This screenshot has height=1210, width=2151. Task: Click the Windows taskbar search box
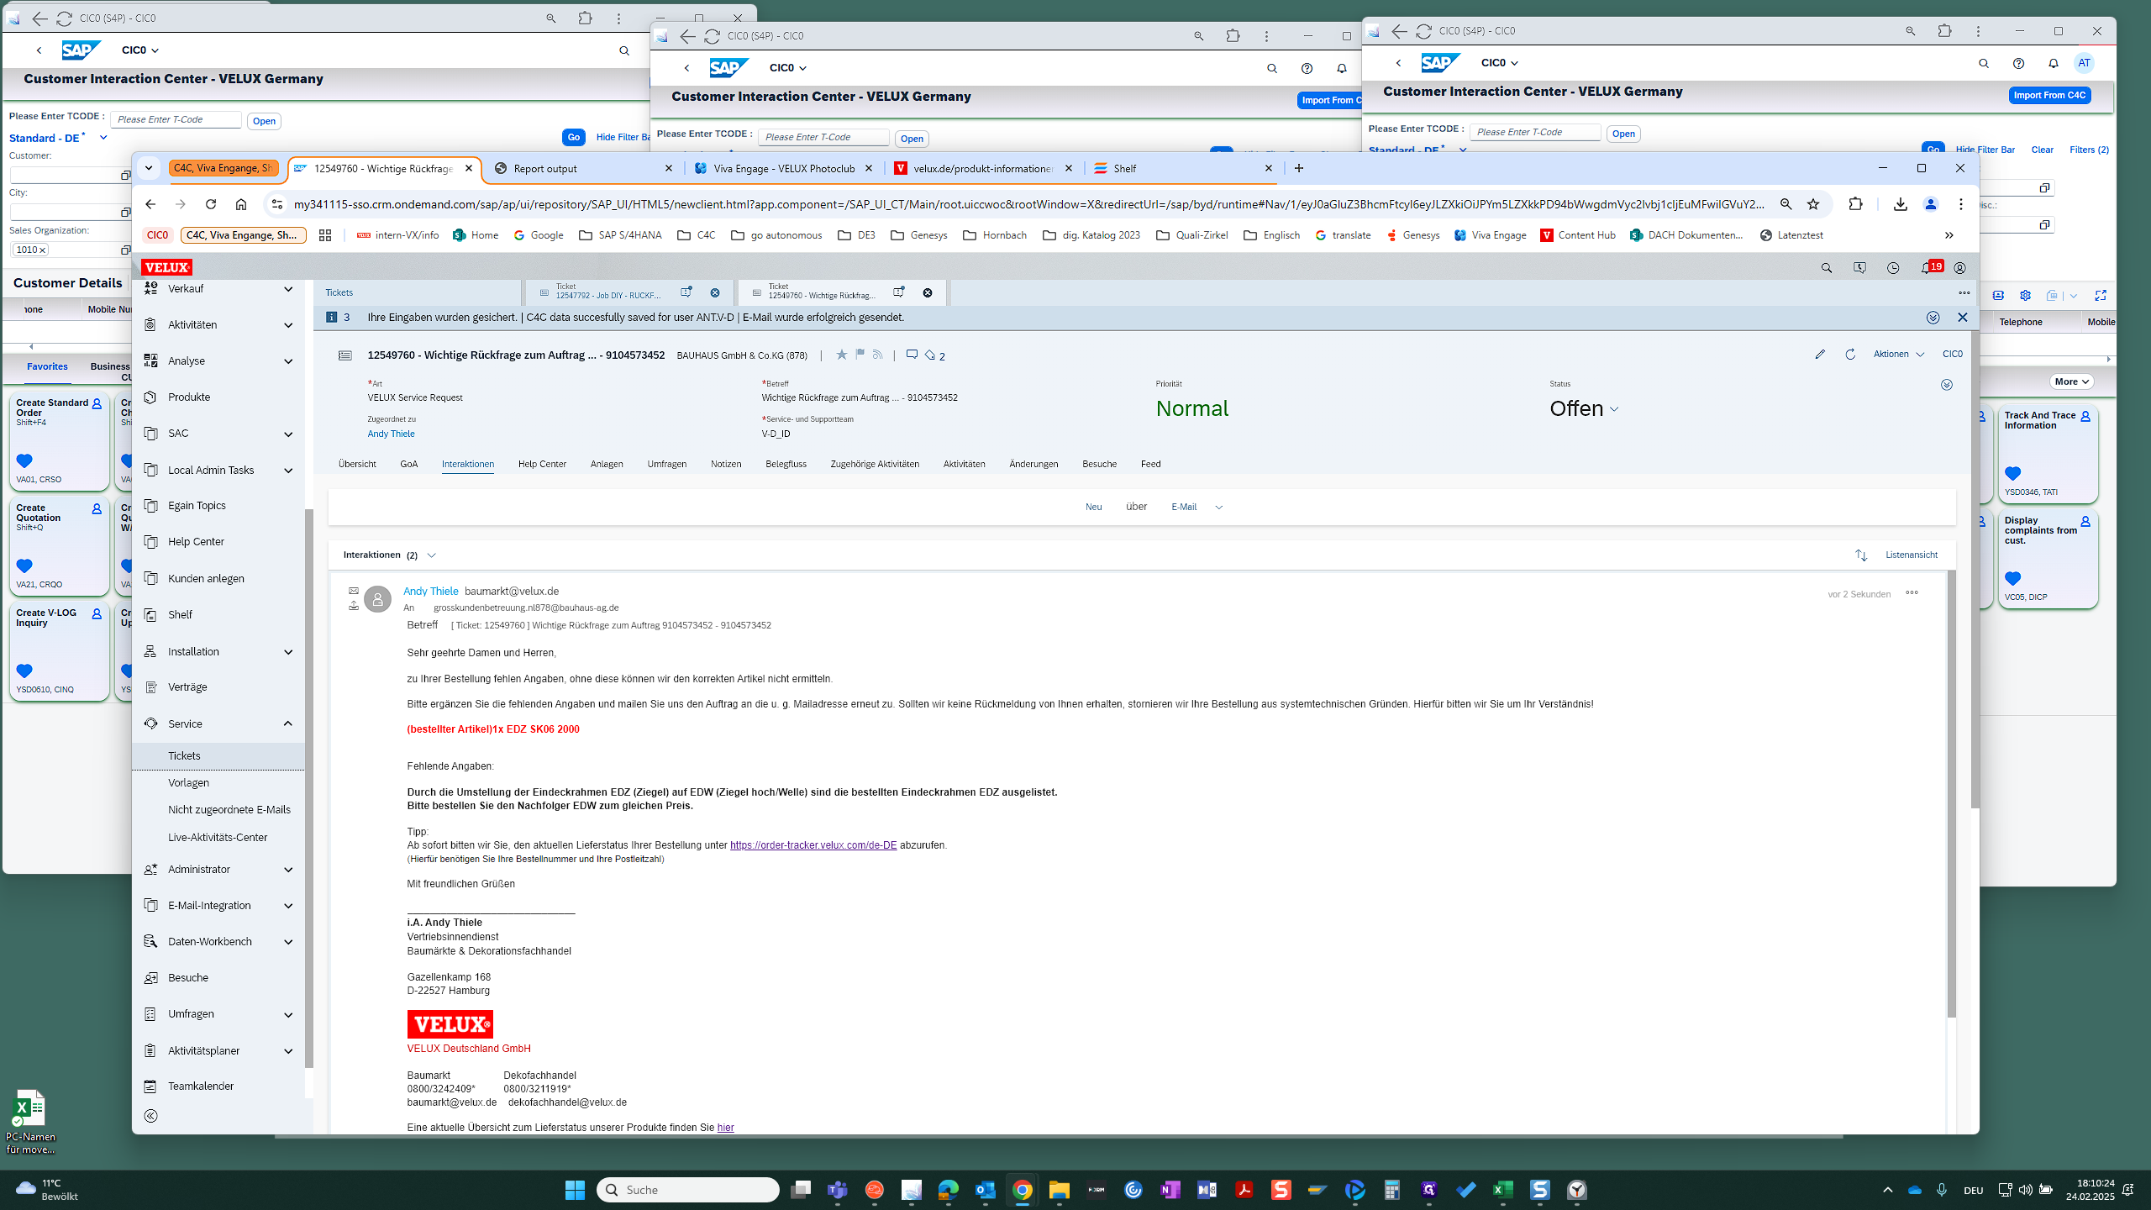(688, 1190)
